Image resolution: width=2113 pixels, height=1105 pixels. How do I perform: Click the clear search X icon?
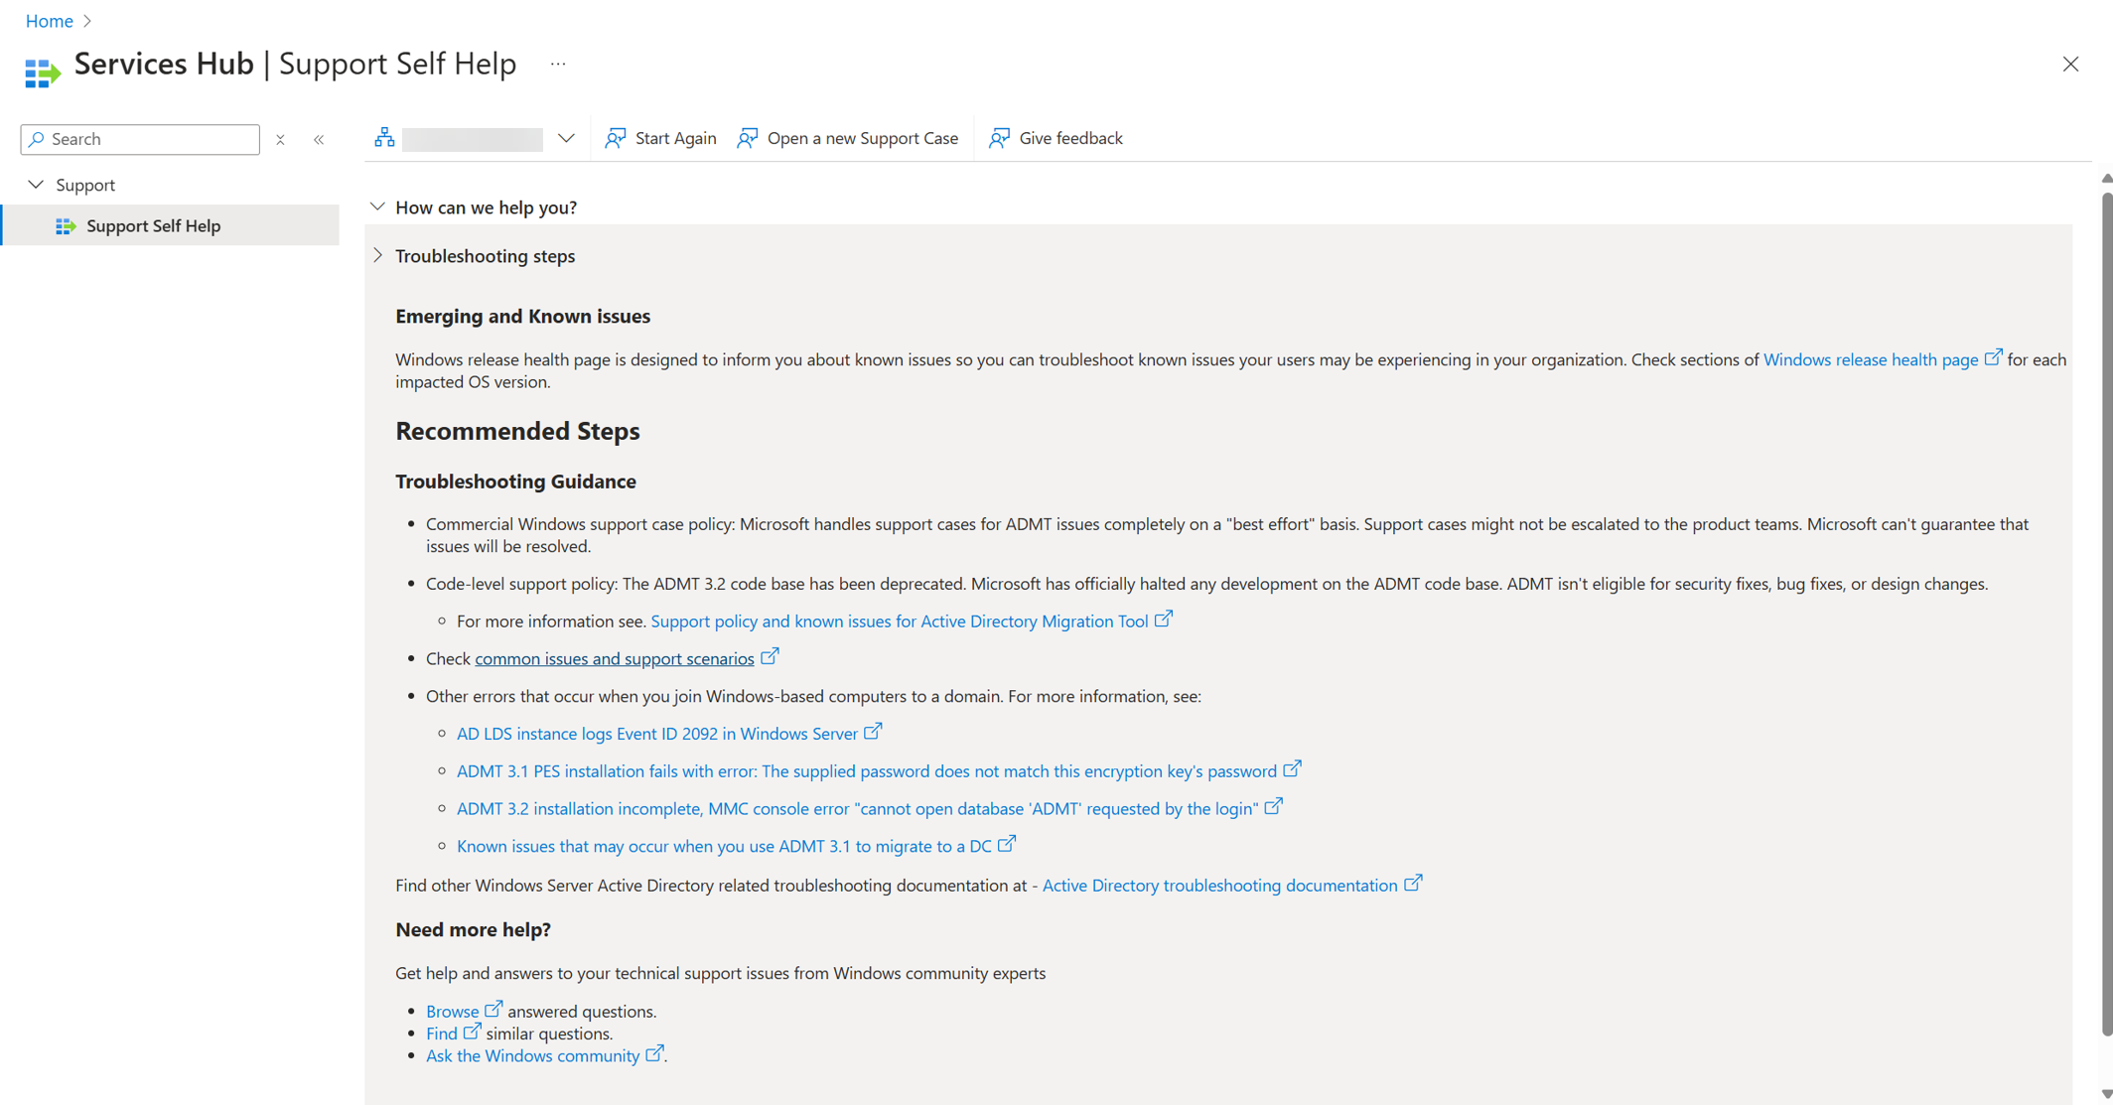279,138
